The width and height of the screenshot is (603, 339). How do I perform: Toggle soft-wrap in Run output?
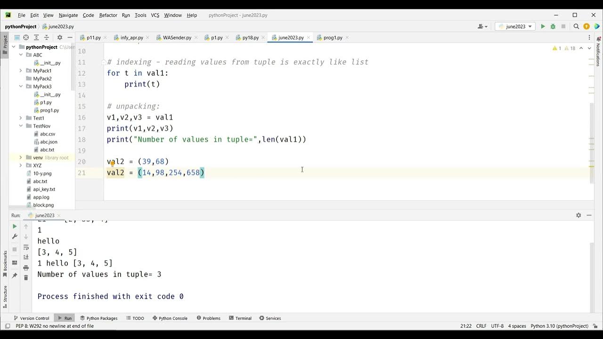[26, 247]
